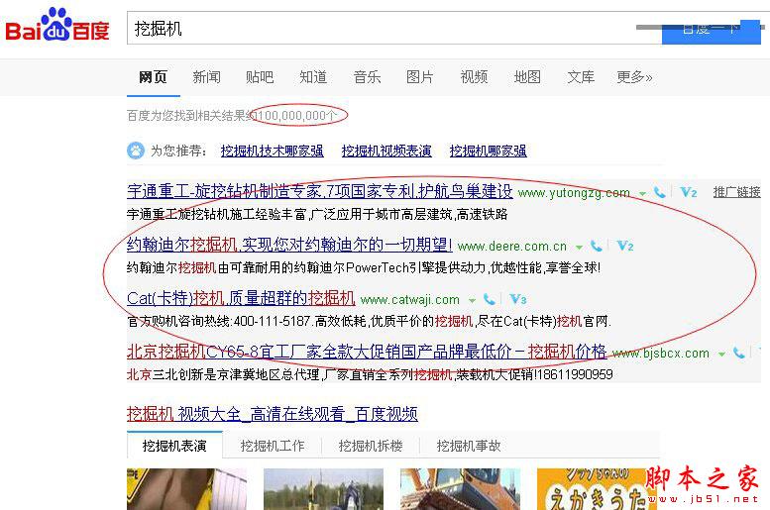Click phone icon next to www.bjsbcx.com

[x=738, y=353]
